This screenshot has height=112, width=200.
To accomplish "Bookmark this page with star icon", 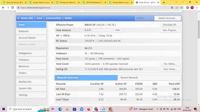I will tap(182, 7).
